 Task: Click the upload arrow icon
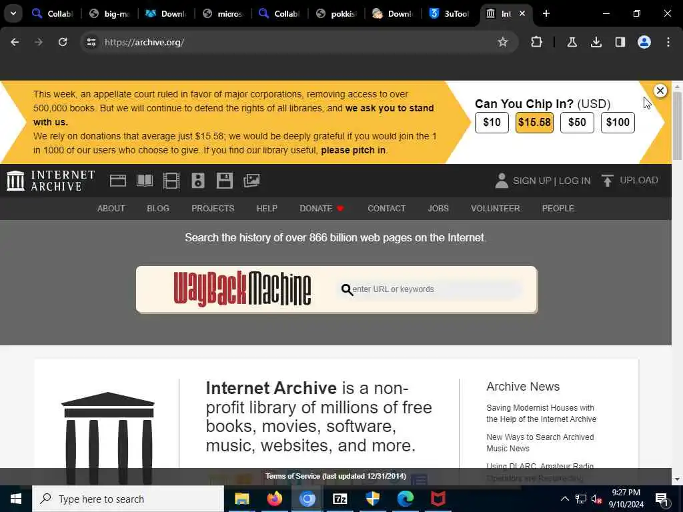pos(607,180)
